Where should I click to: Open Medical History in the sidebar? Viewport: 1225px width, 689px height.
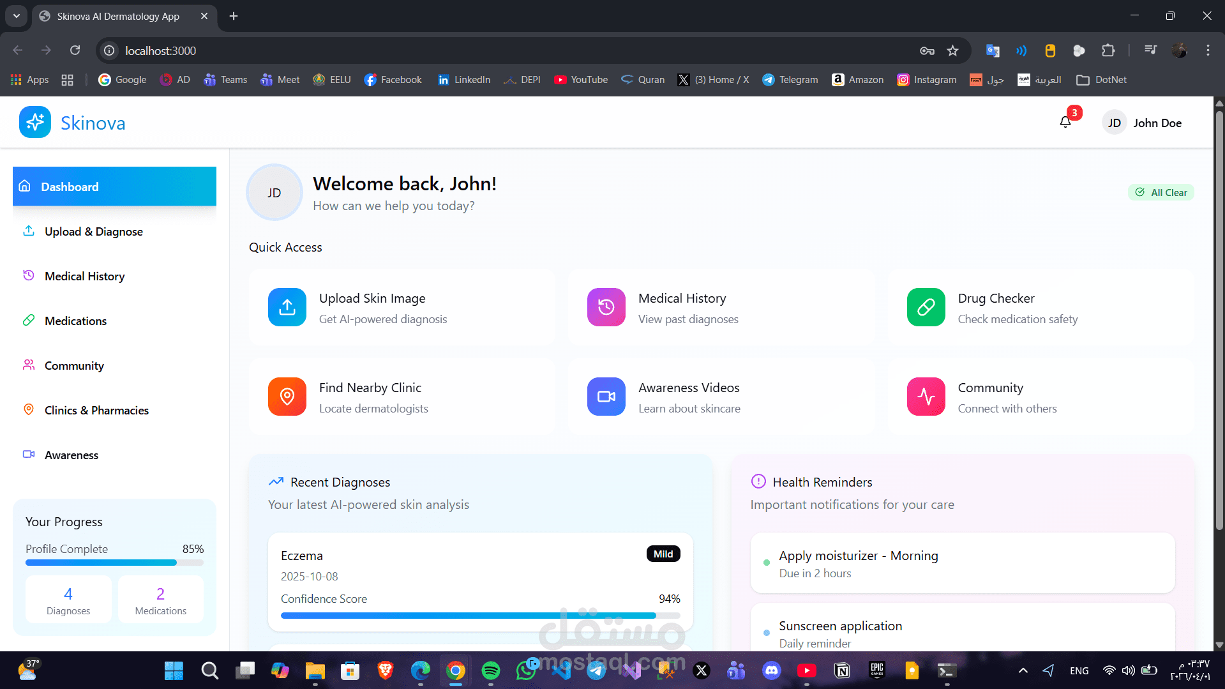click(x=114, y=276)
